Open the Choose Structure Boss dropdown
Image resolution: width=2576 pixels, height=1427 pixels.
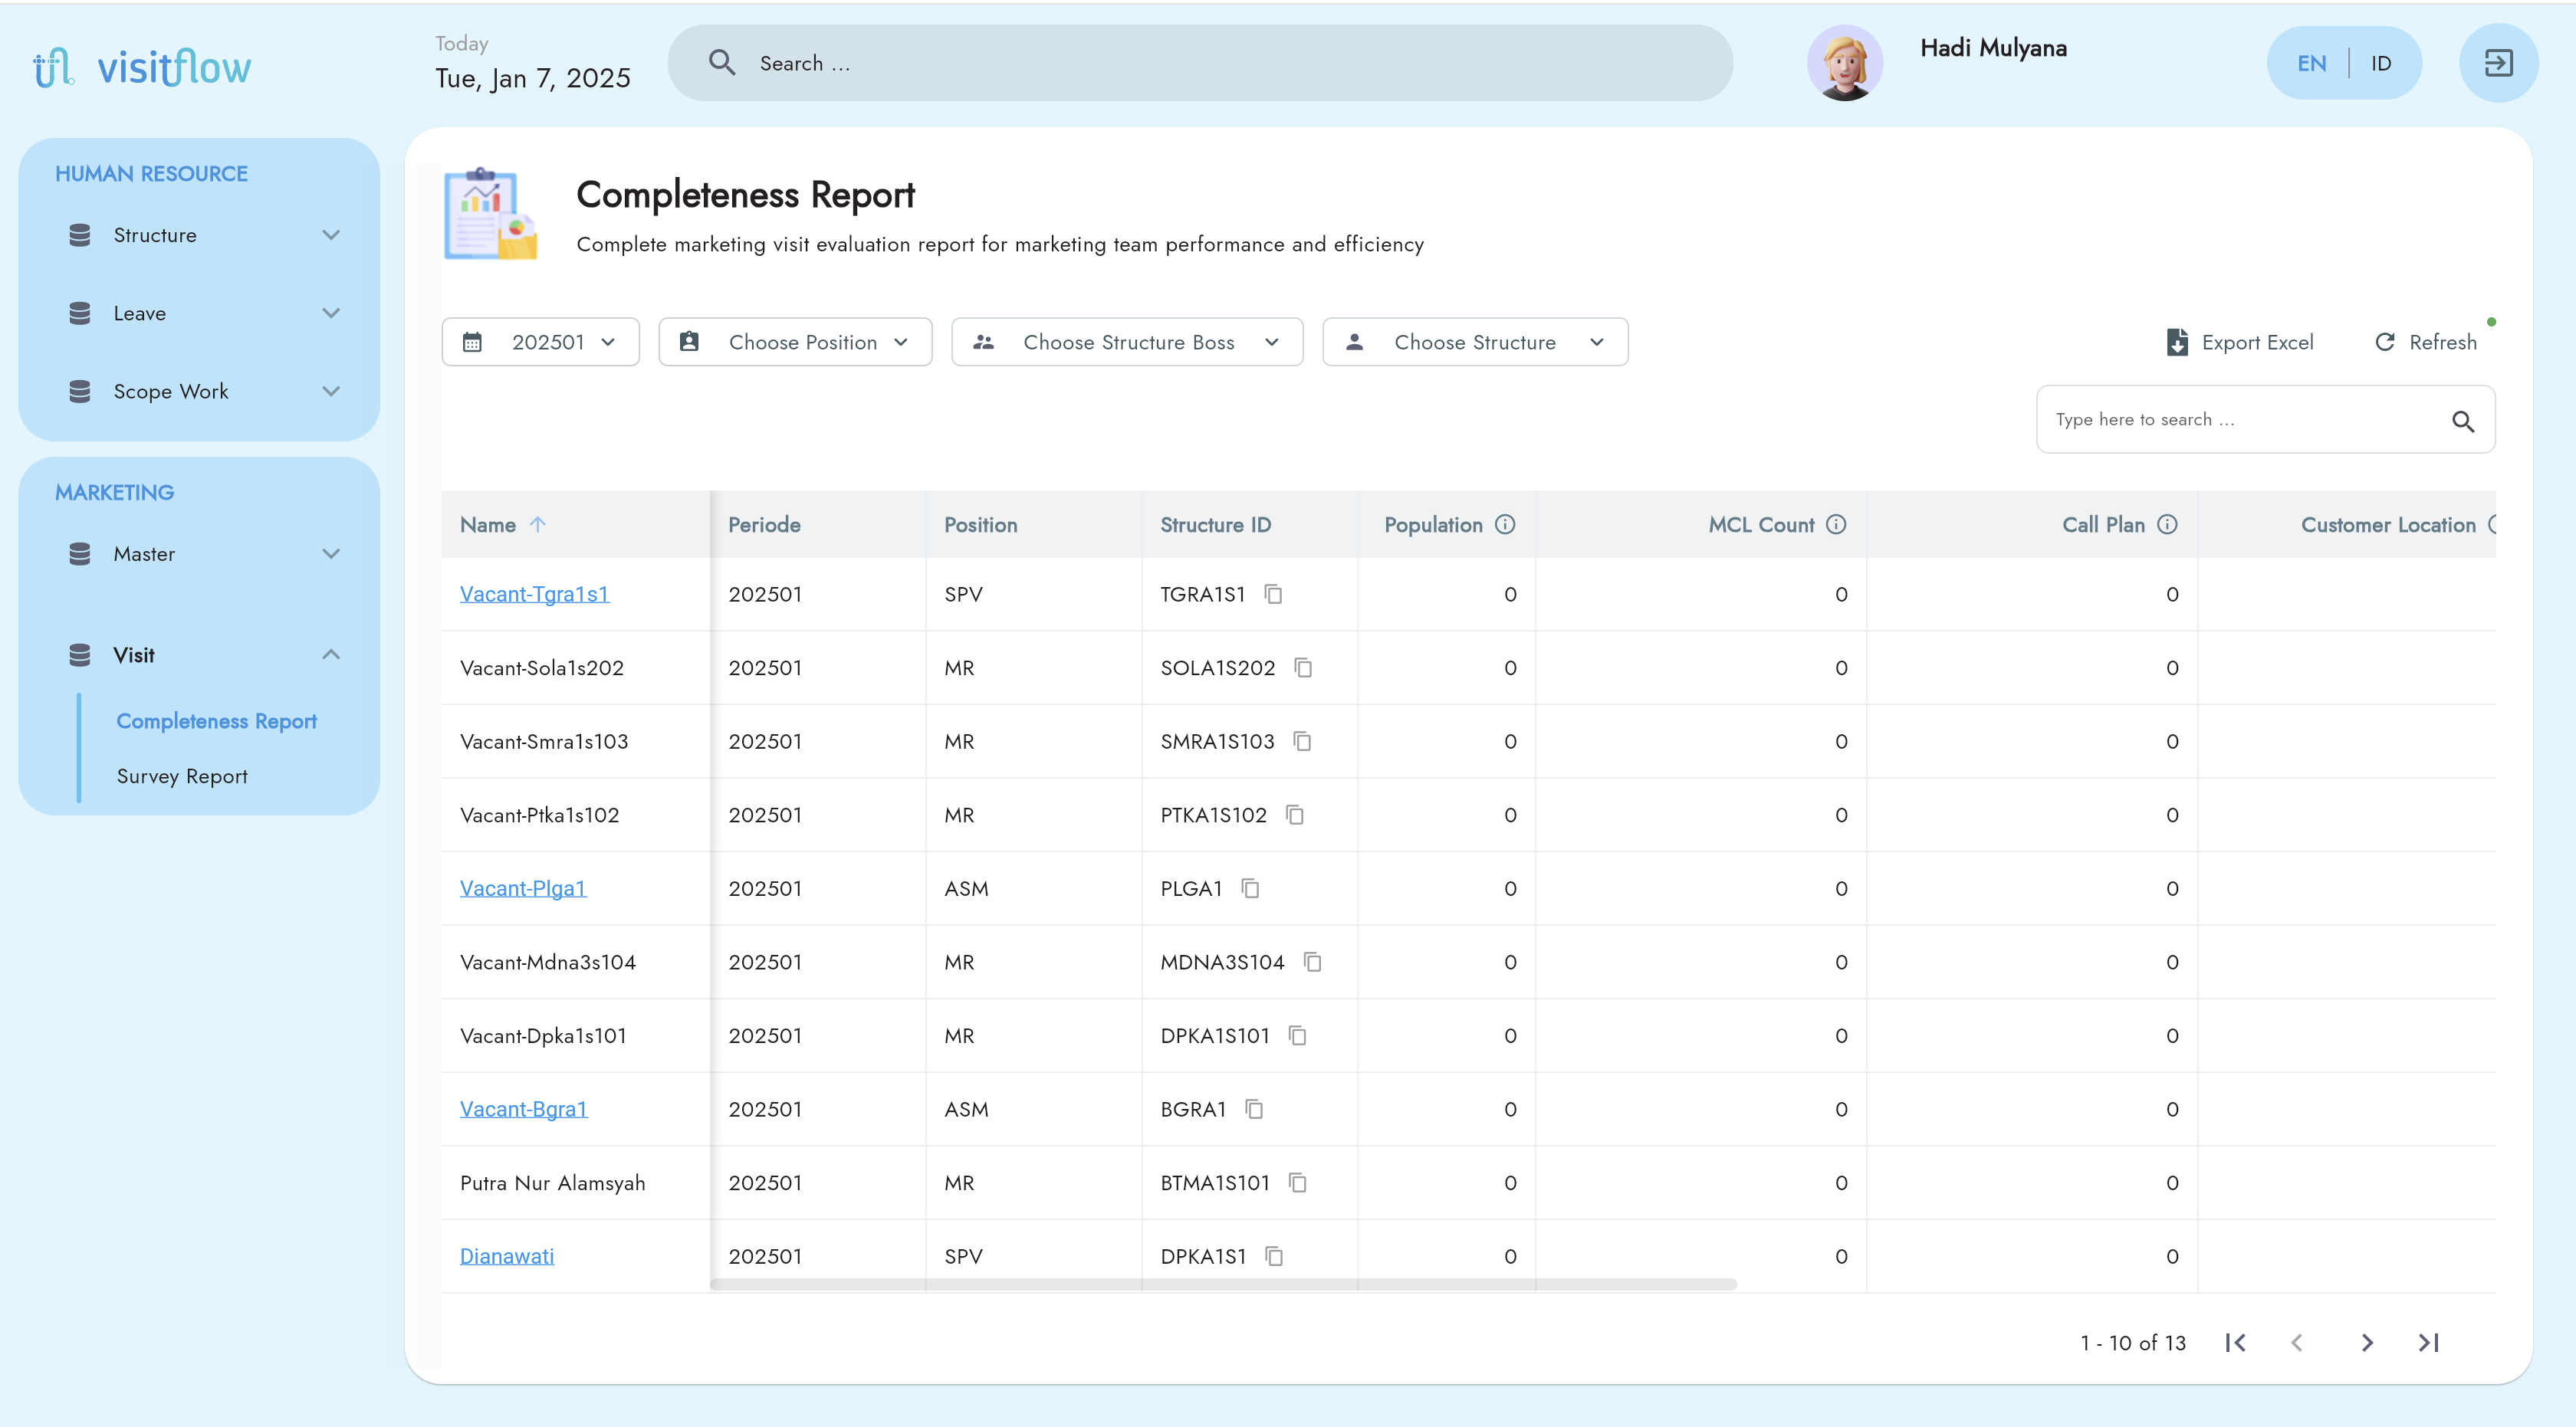[1127, 343]
